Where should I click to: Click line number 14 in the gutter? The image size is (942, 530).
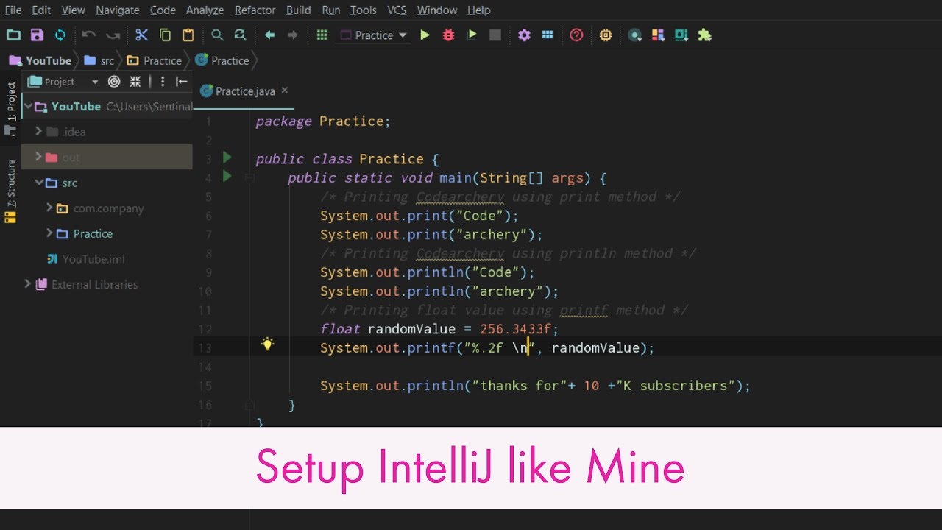tap(205, 367)
